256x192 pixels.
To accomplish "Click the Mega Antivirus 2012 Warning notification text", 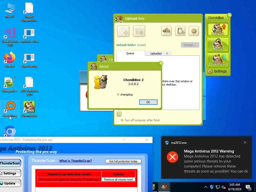I will coord(209,151).
